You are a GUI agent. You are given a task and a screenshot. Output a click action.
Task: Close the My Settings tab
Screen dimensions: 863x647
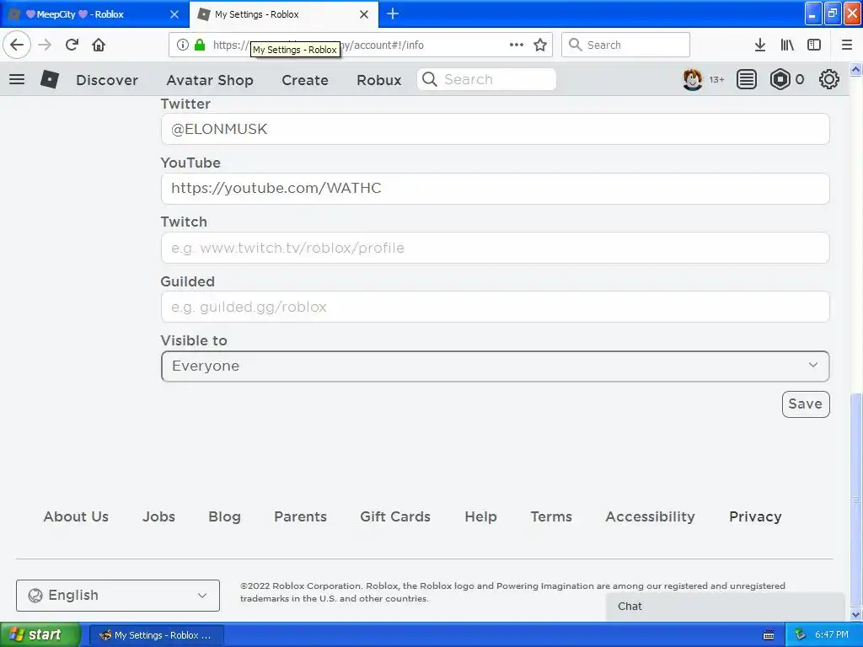click(364, 14)
